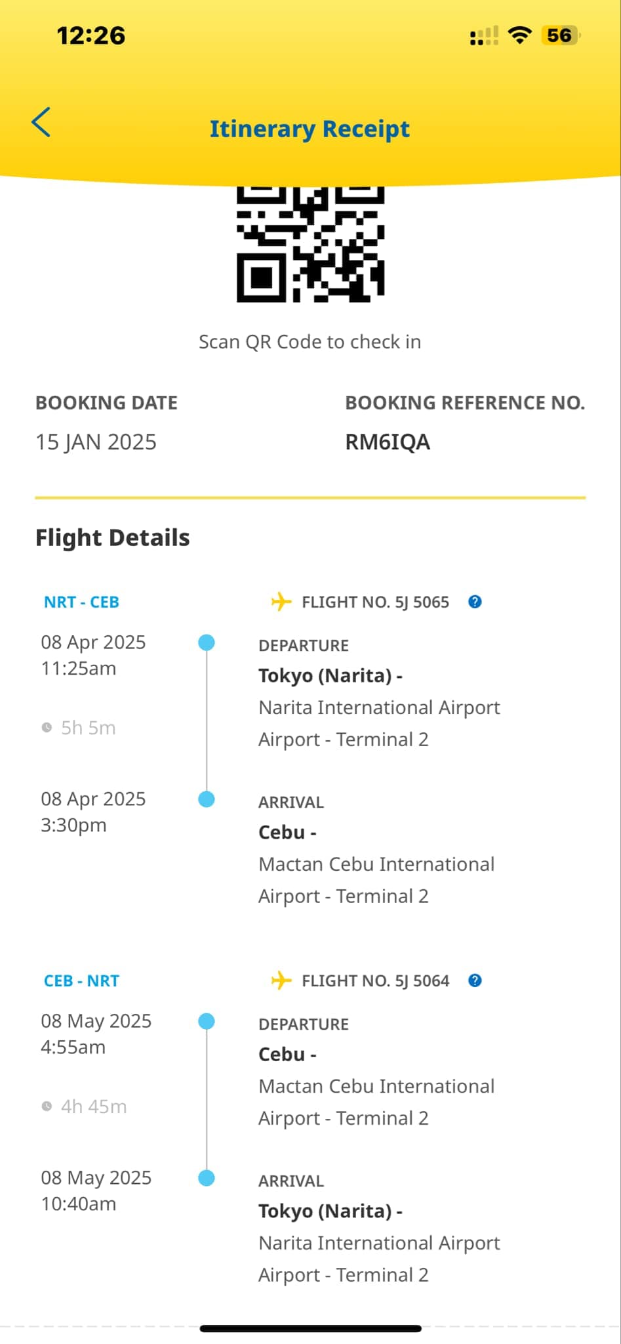Tap yellow plane icon for flight 5J 5064

[281, 980]
